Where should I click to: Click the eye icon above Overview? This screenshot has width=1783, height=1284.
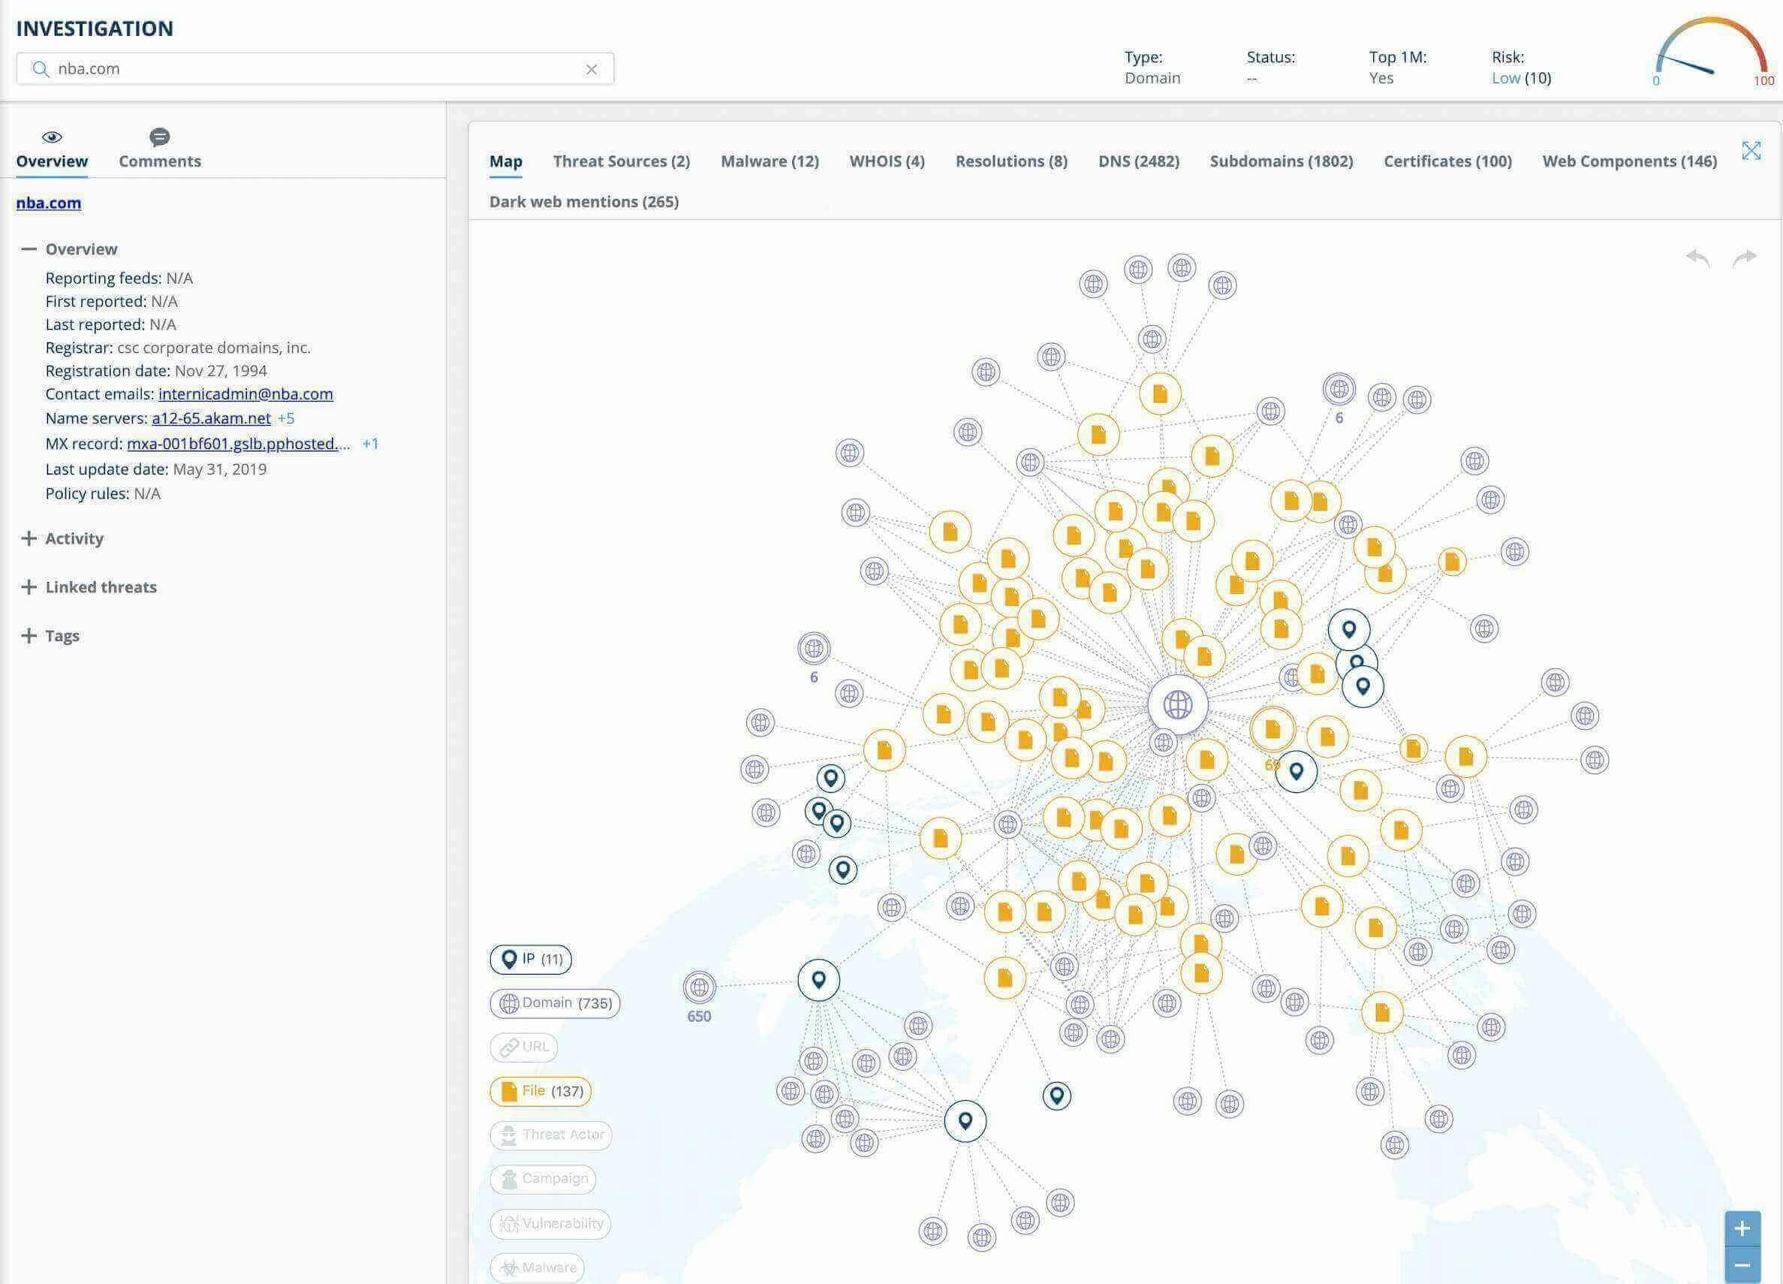pos(51,136)
